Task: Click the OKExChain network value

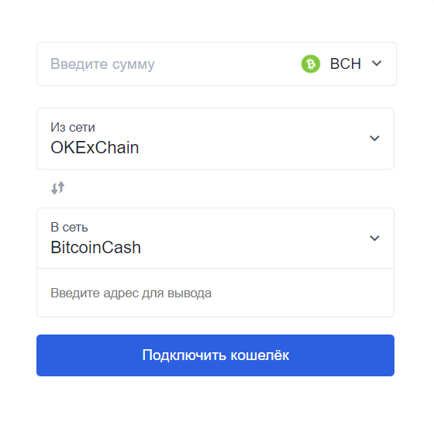Action: pos(95,147)
